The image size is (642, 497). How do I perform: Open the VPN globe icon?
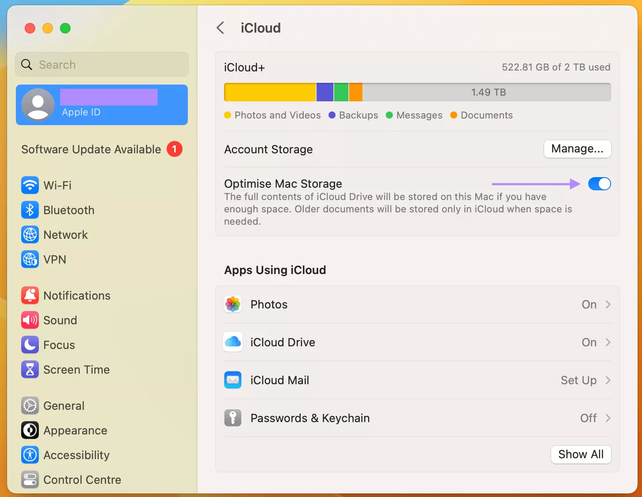point(30,260)
